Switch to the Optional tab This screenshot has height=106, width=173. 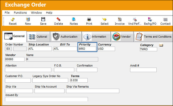38,37
